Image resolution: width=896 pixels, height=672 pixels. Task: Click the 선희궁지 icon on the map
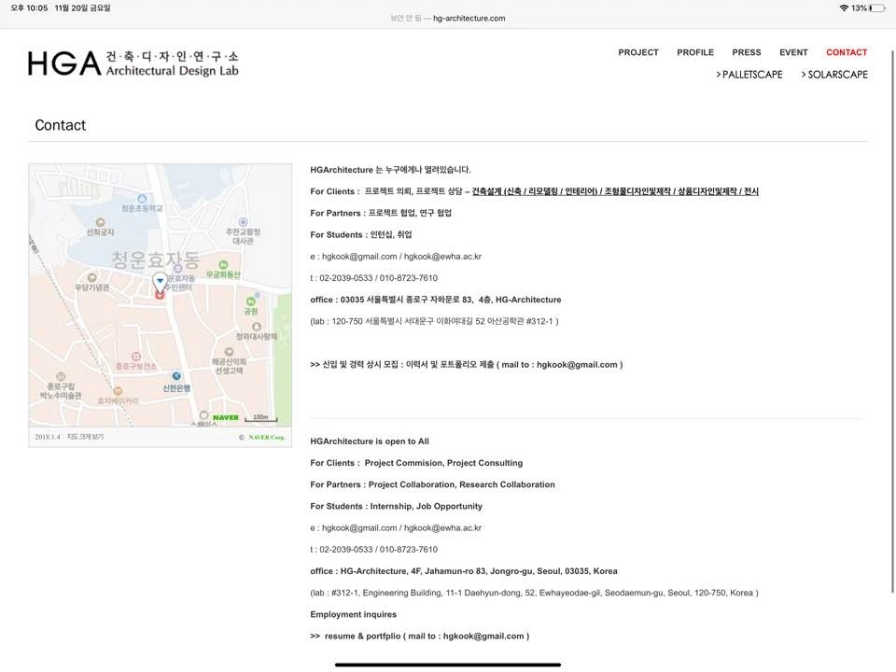click(x=100, y=222)
